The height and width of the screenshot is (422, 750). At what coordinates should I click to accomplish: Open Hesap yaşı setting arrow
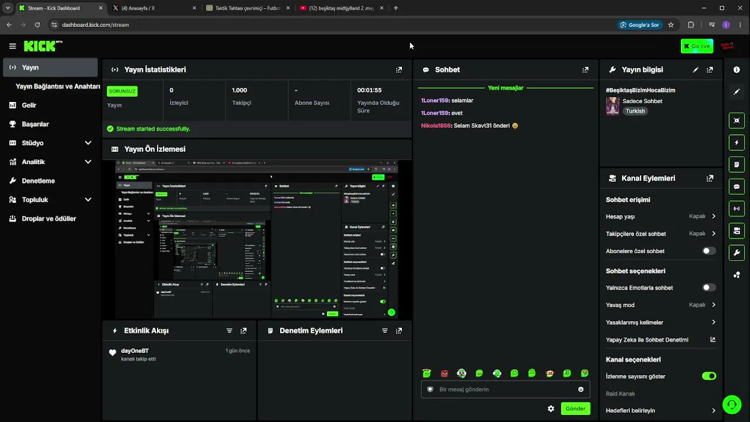pos(714,216)
